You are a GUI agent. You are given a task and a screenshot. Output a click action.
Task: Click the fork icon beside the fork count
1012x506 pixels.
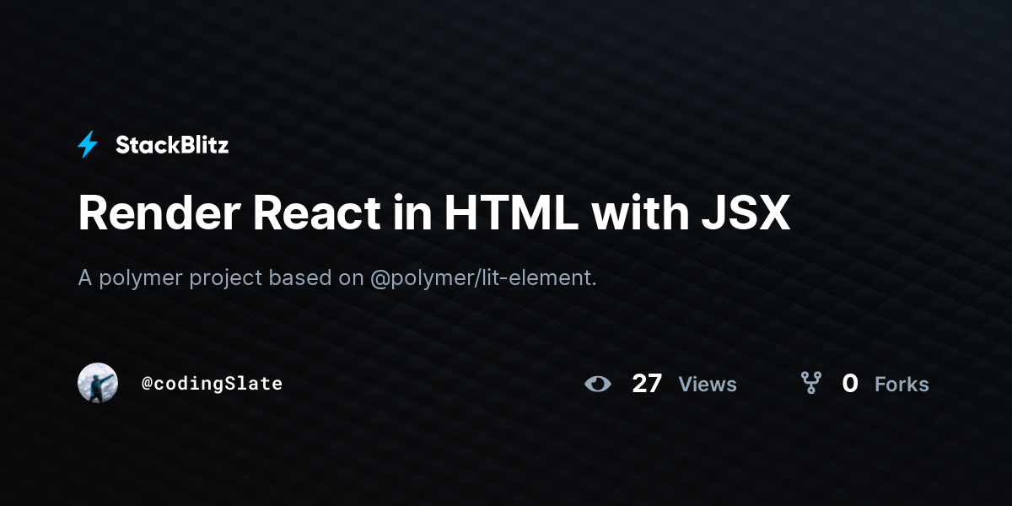[811, 384]
